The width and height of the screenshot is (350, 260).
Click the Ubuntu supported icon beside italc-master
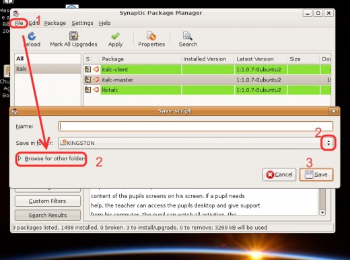(x=96, y=79)
